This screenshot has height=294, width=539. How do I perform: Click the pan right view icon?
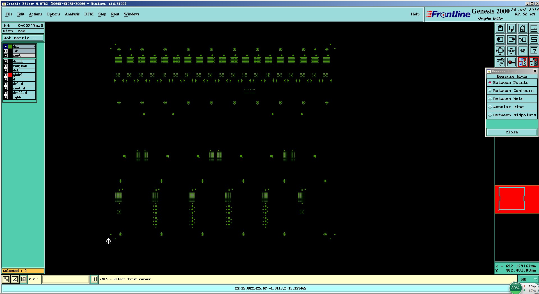tap(511, 40)
